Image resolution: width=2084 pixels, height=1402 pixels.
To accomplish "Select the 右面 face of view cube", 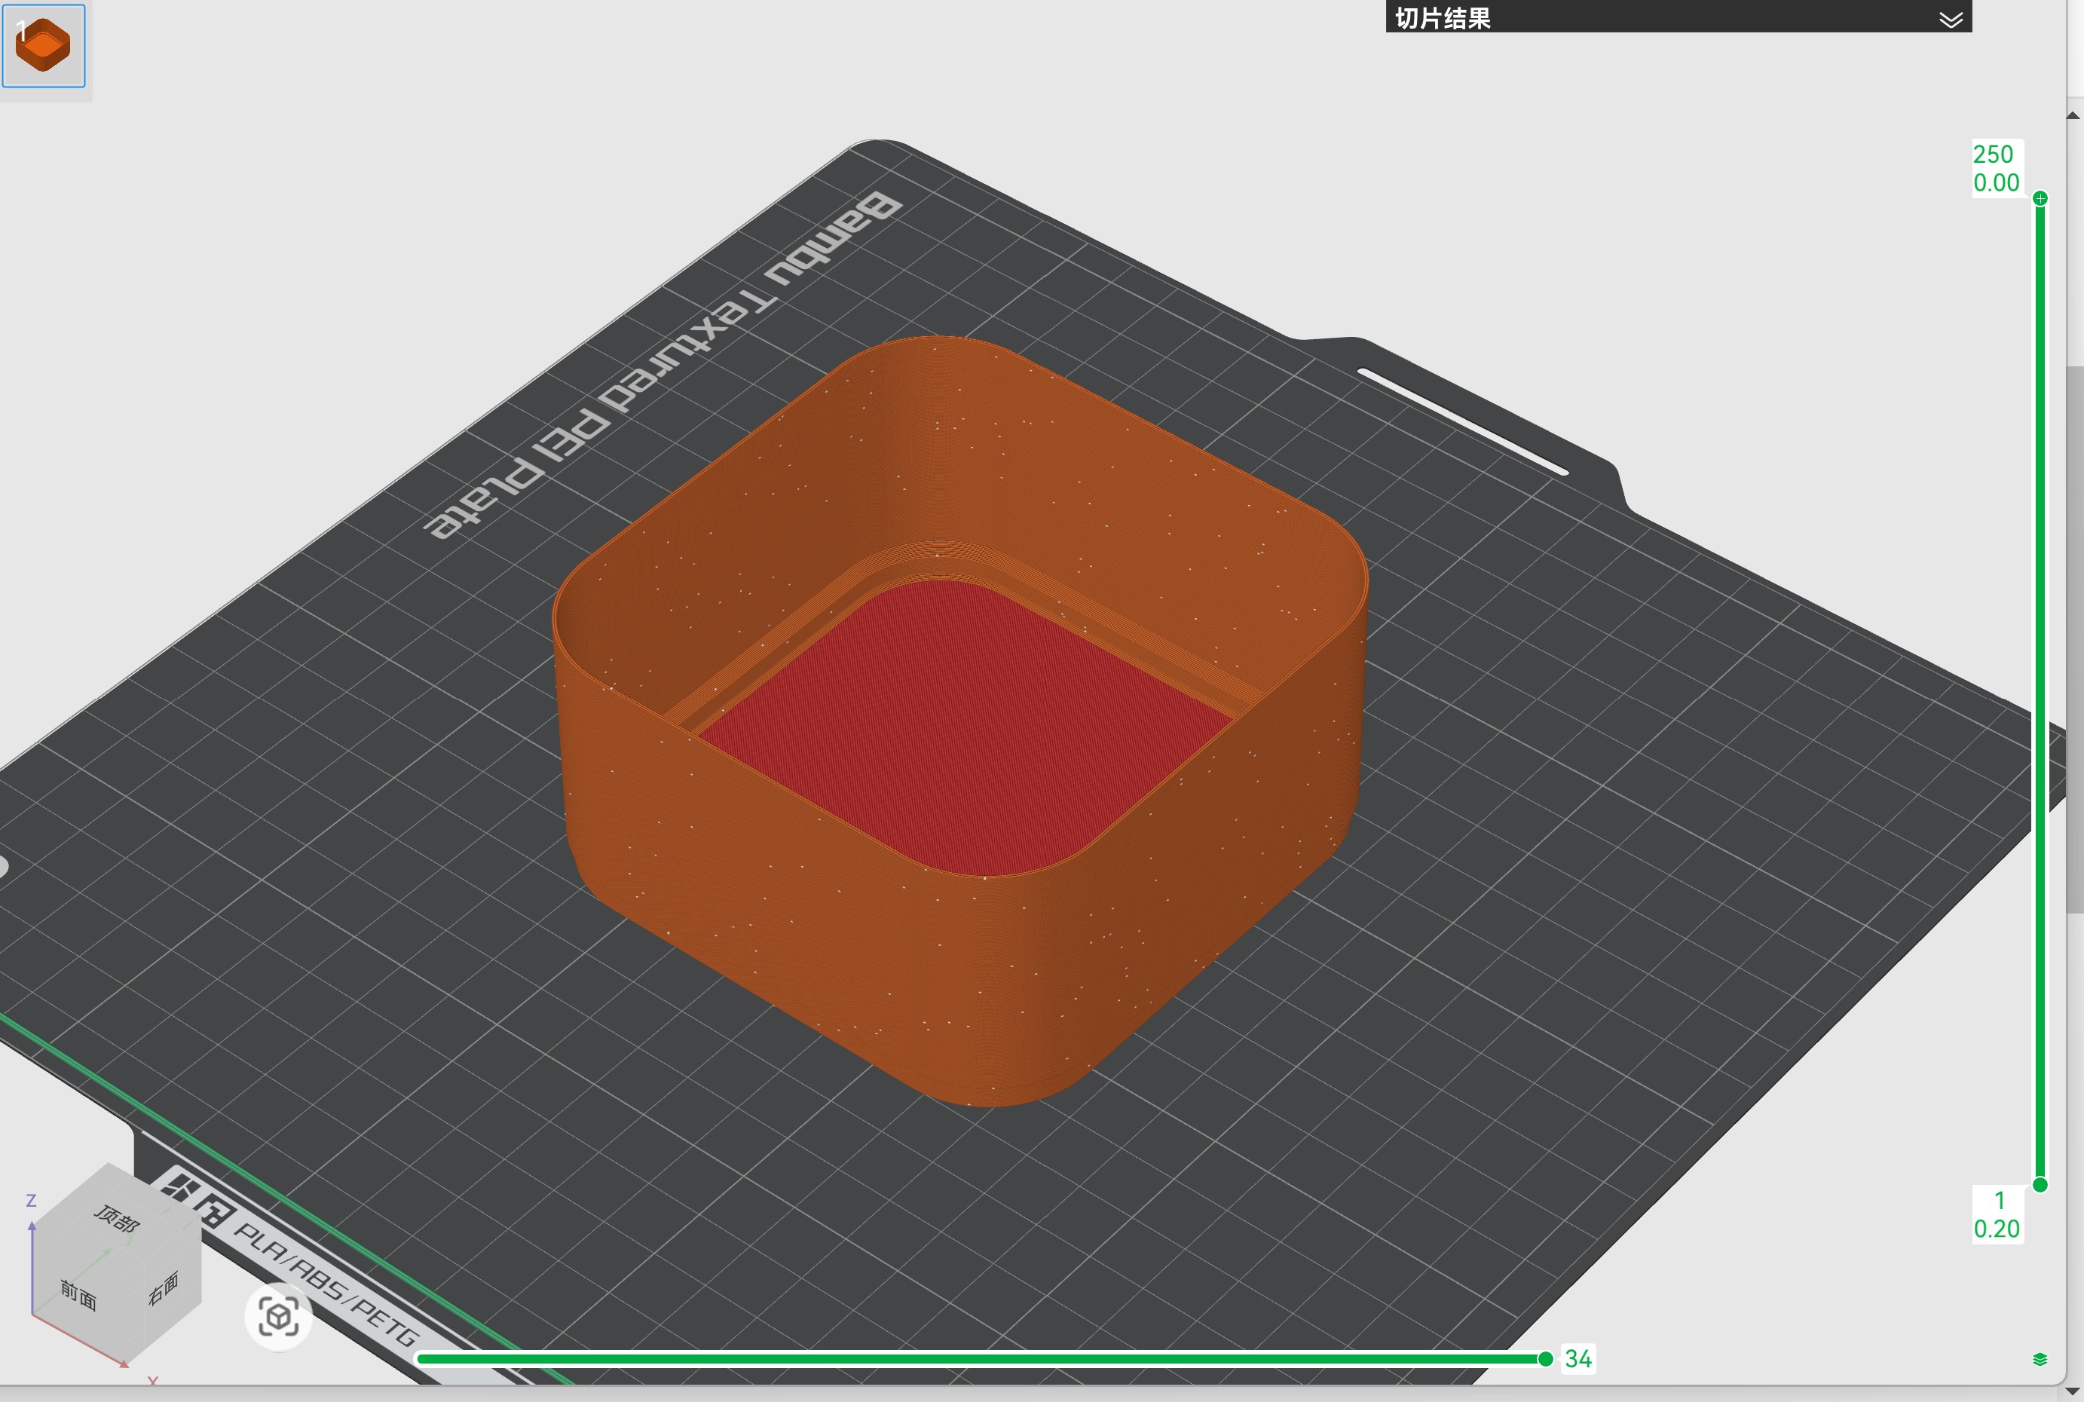I will [x=164, y=1288].
